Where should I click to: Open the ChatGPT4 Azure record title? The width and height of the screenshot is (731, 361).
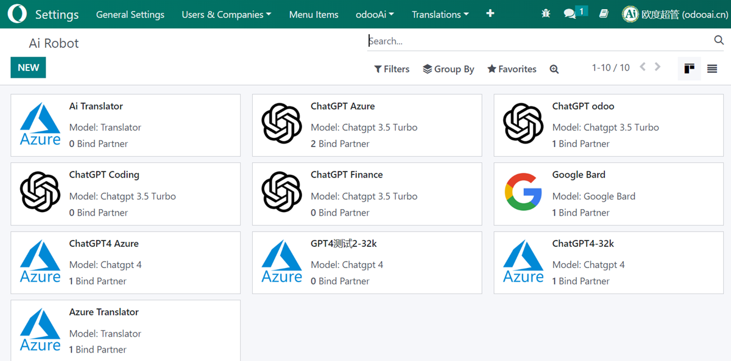pyautogui.click(x=104, y=243)
